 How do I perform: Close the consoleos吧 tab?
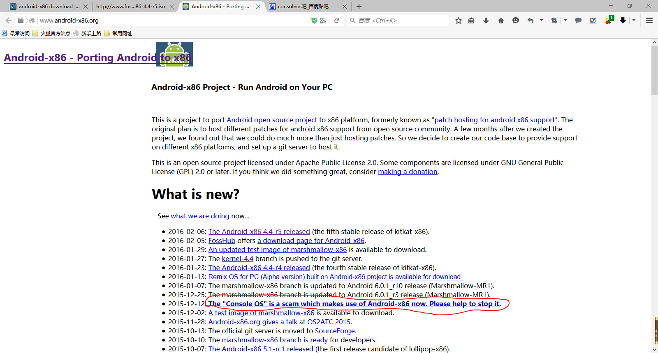345,7
